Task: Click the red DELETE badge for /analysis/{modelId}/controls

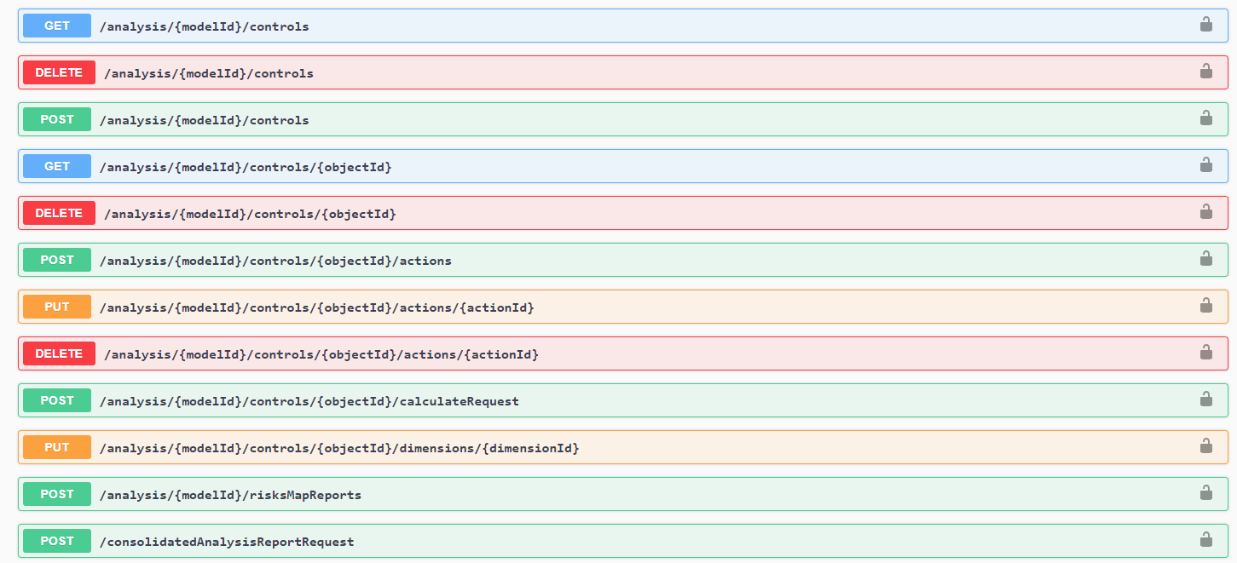Action: pyautogui.click(x=59, y=72)
